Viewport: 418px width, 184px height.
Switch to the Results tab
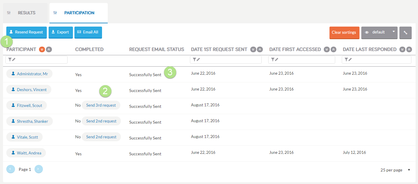click(x=25, y=13)
